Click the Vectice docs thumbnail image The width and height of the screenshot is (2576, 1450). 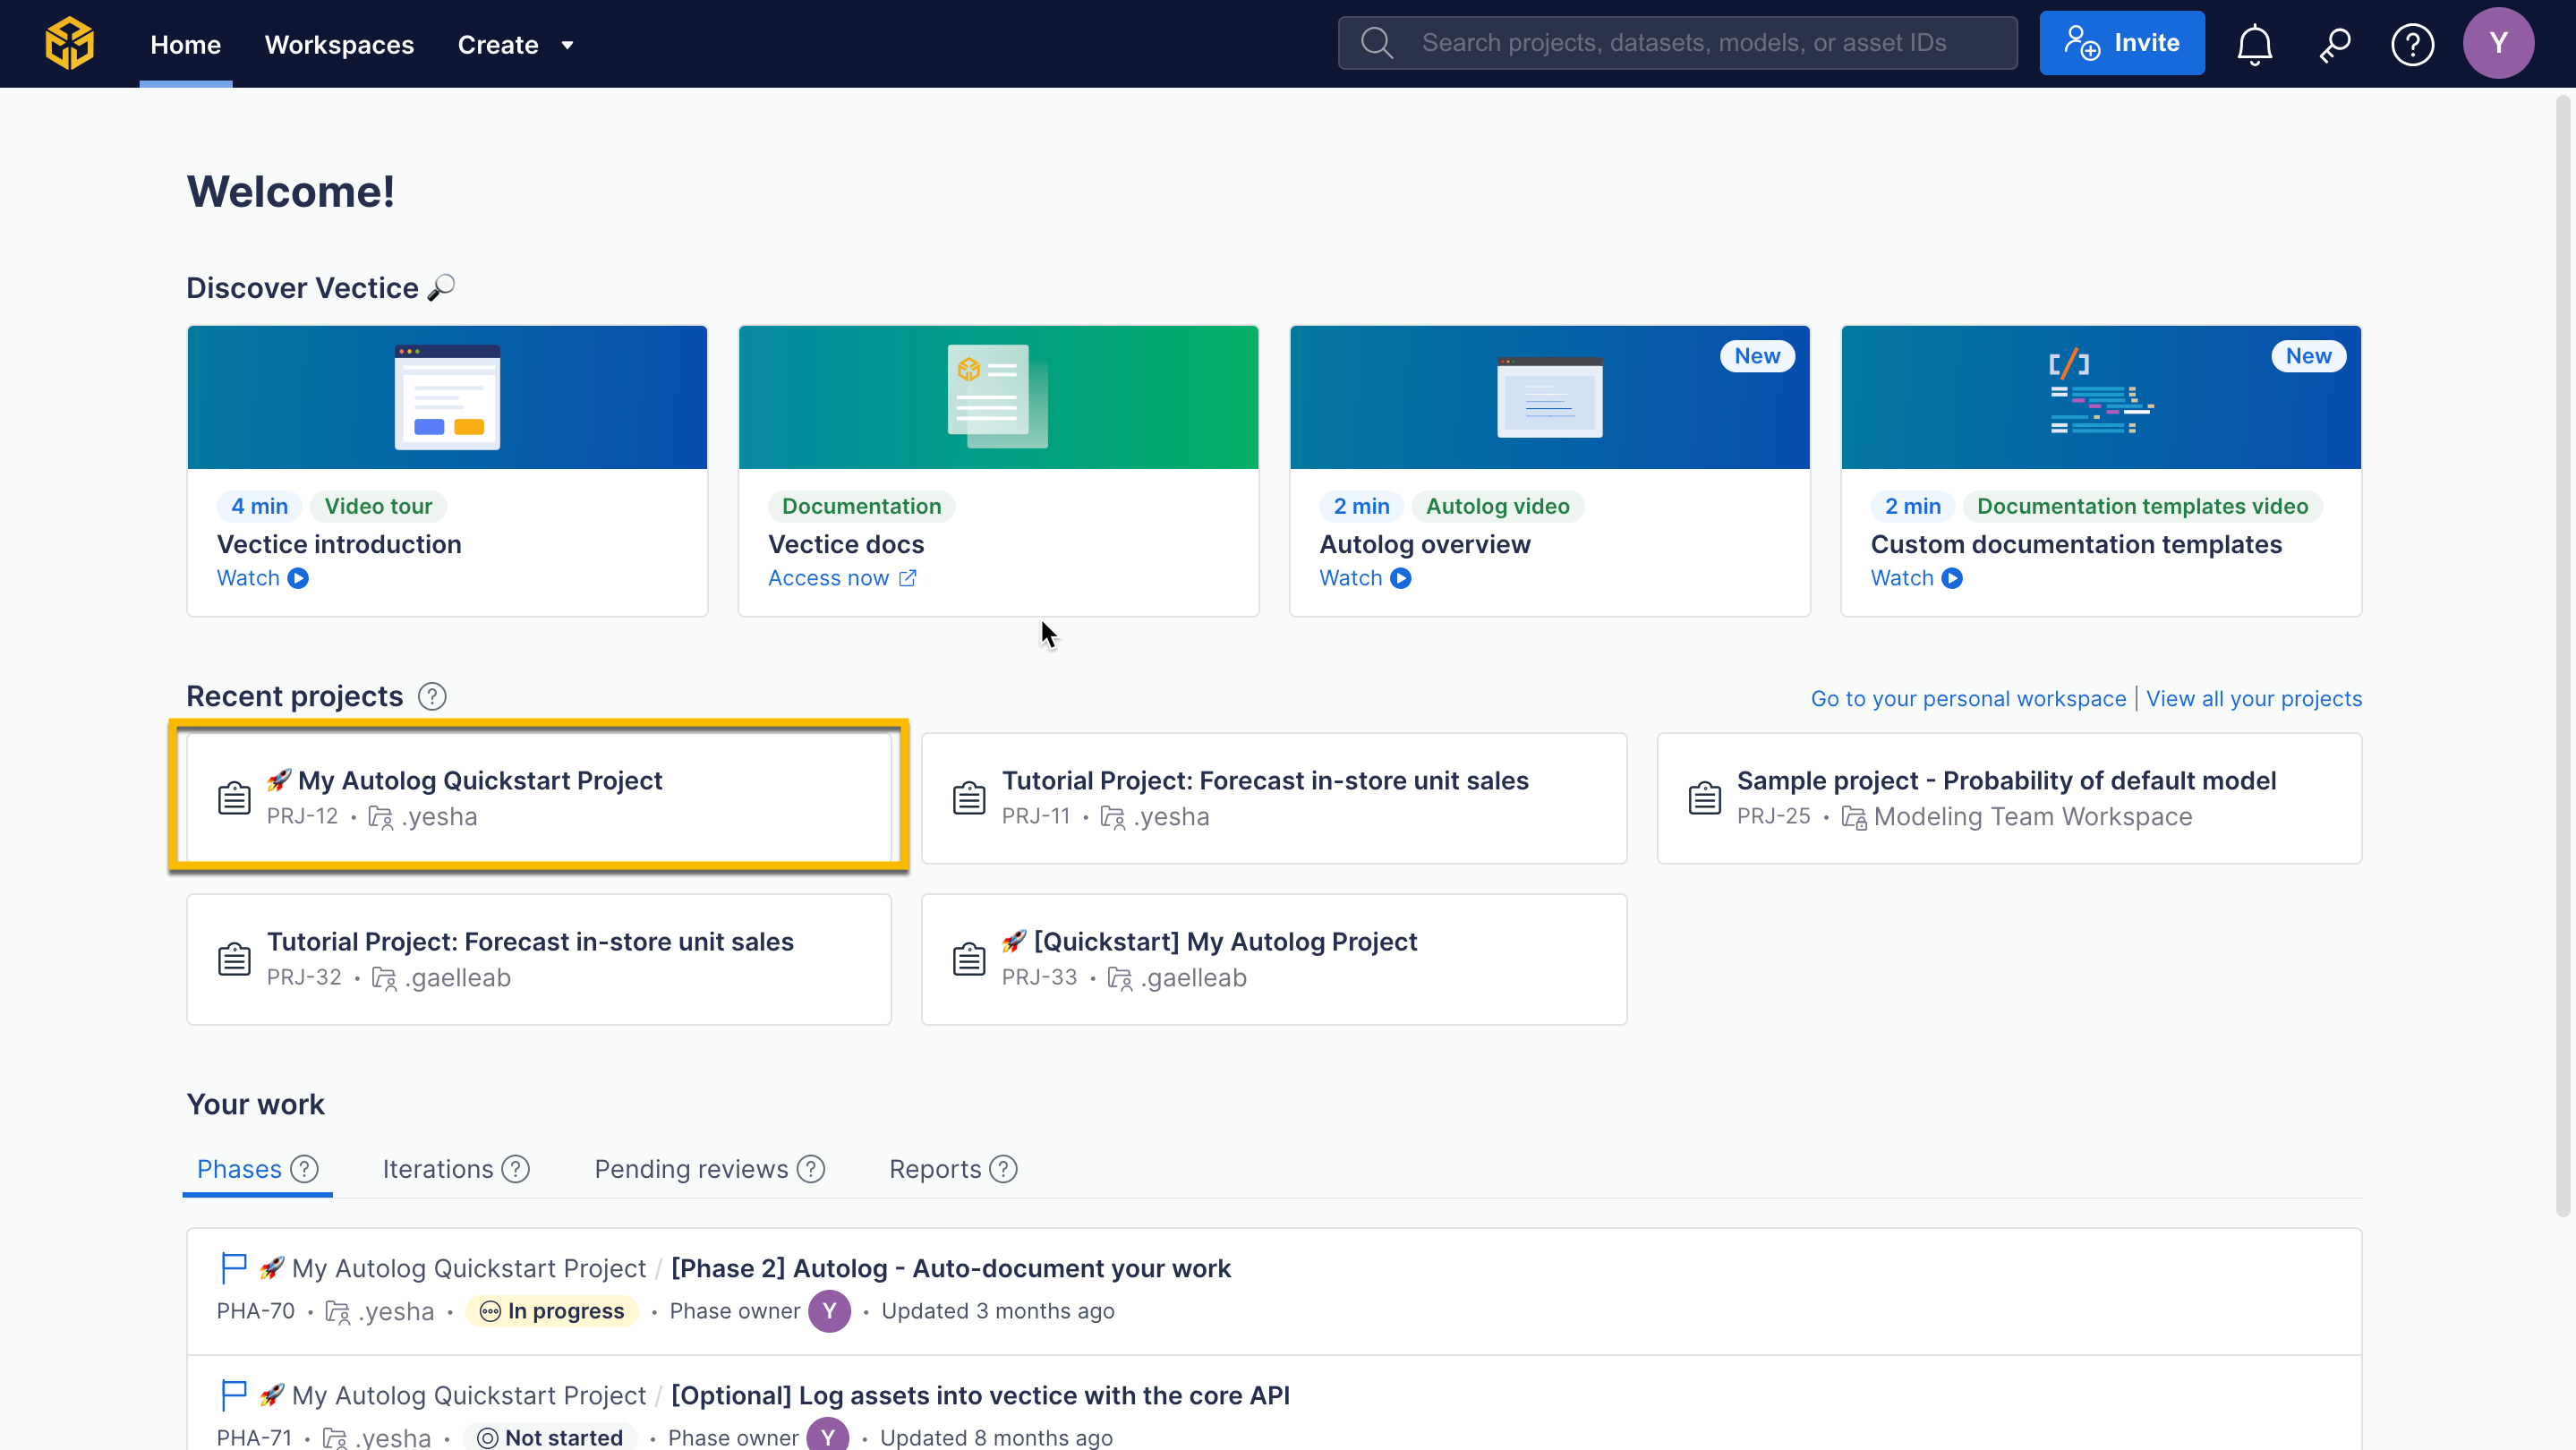pos(997,397)
